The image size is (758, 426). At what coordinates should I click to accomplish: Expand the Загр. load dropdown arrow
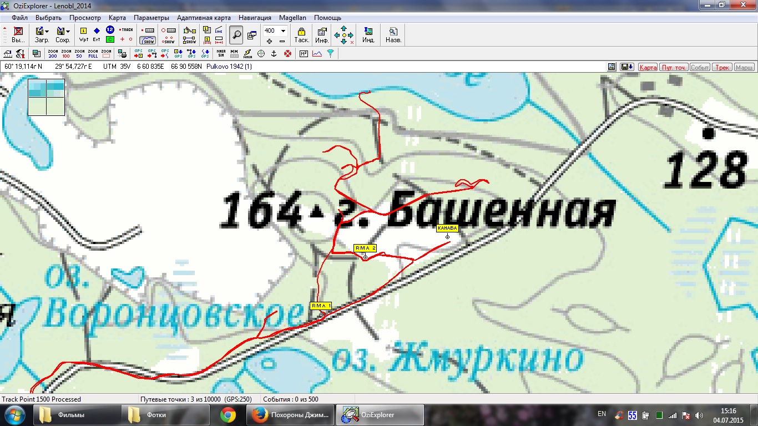pyautogui.click(x=47, y=31)
